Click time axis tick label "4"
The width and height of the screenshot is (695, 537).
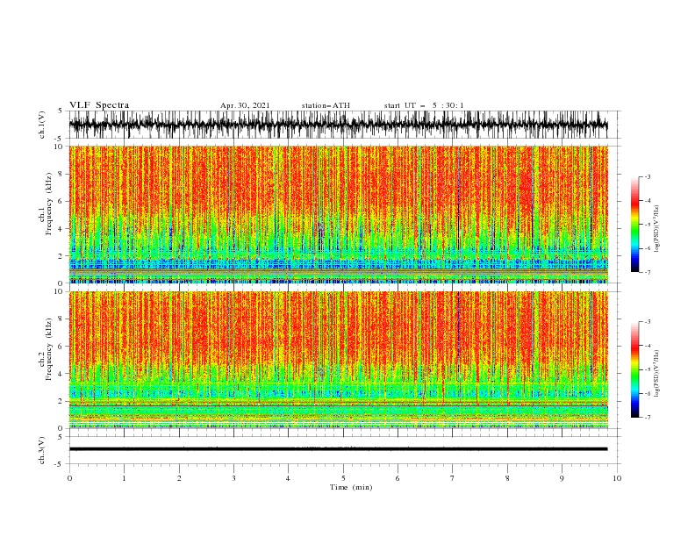coord(288,478)
